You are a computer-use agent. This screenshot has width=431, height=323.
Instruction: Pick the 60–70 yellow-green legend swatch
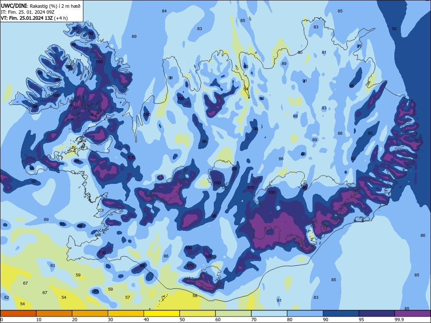click(233, 314)
